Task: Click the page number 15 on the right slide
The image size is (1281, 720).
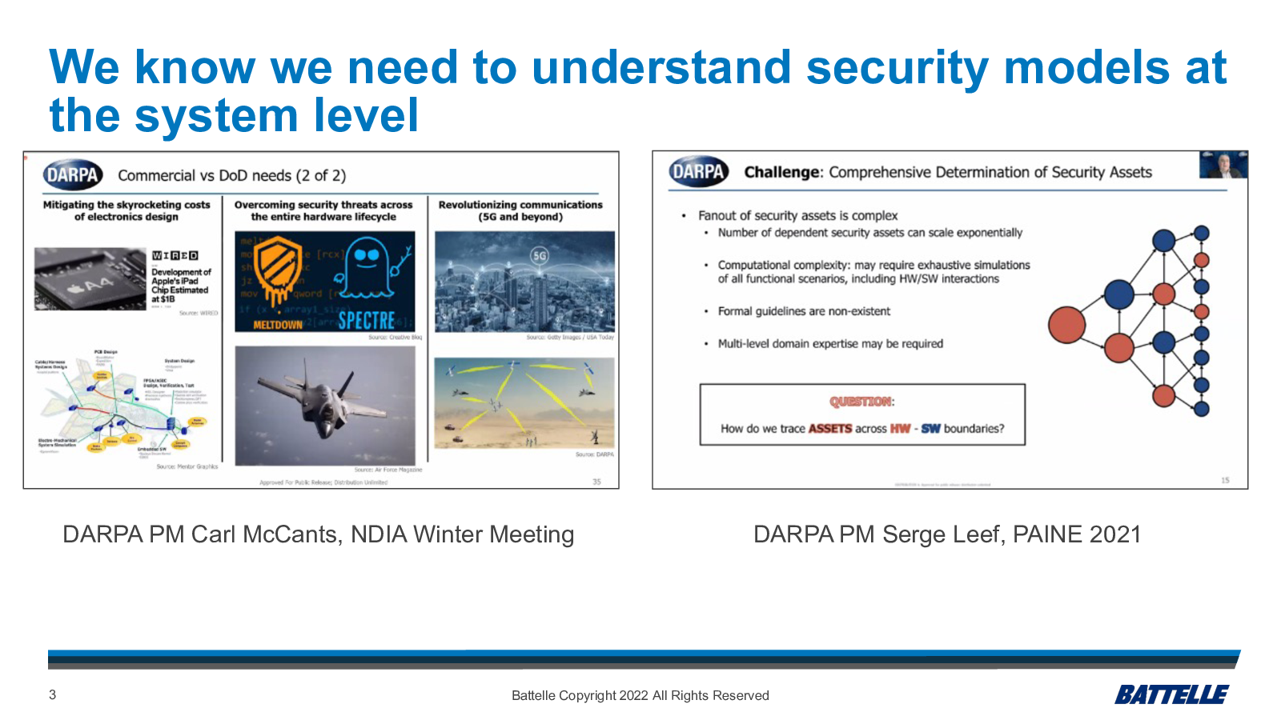Action: point(1225,480)
